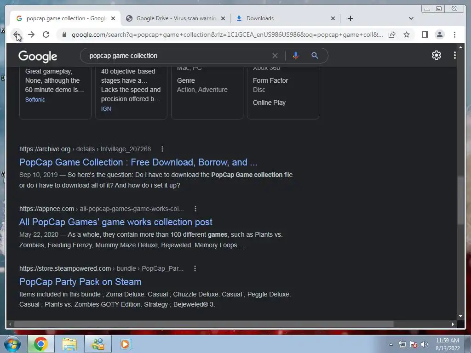This screenshot has height=353, width=471.
Task: Click the horizontal scroll right arrow
Action: 453,324
